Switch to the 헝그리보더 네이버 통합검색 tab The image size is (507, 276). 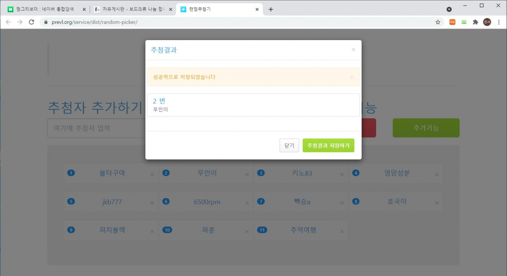pyautogui.click(x=46, y=9)
